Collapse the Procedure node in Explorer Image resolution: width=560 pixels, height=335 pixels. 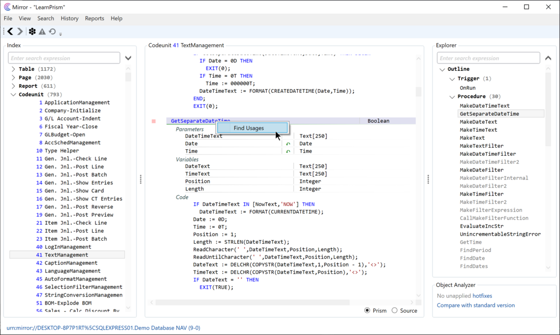coord(452,97)
